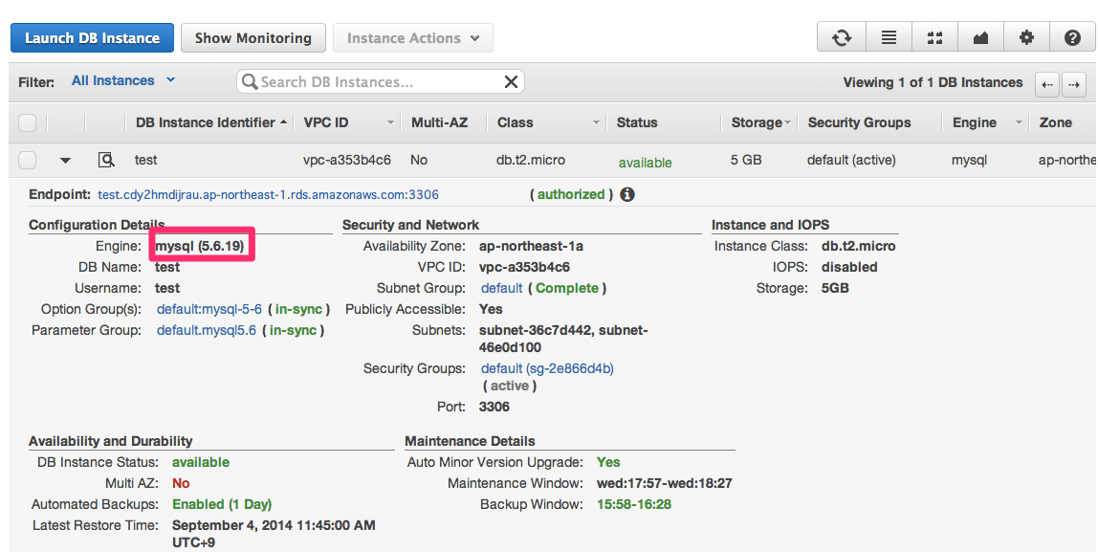The height and width of the screenshot is (552, 1098).
Task: Collapse the test instance row details arrow
Action: click(x=65, y=160)
